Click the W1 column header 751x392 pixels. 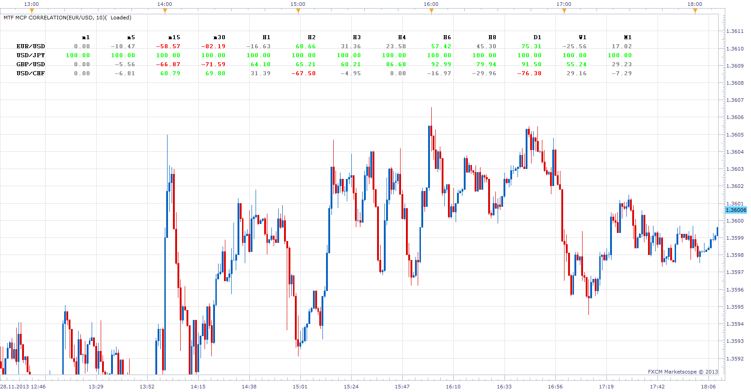pos(583,37)
